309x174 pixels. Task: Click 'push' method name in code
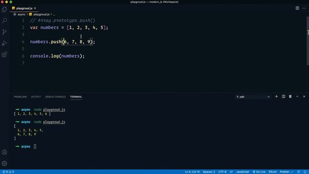point(56,42)
